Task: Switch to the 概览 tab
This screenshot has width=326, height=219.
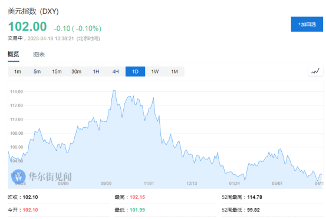Action: [14, 54]
